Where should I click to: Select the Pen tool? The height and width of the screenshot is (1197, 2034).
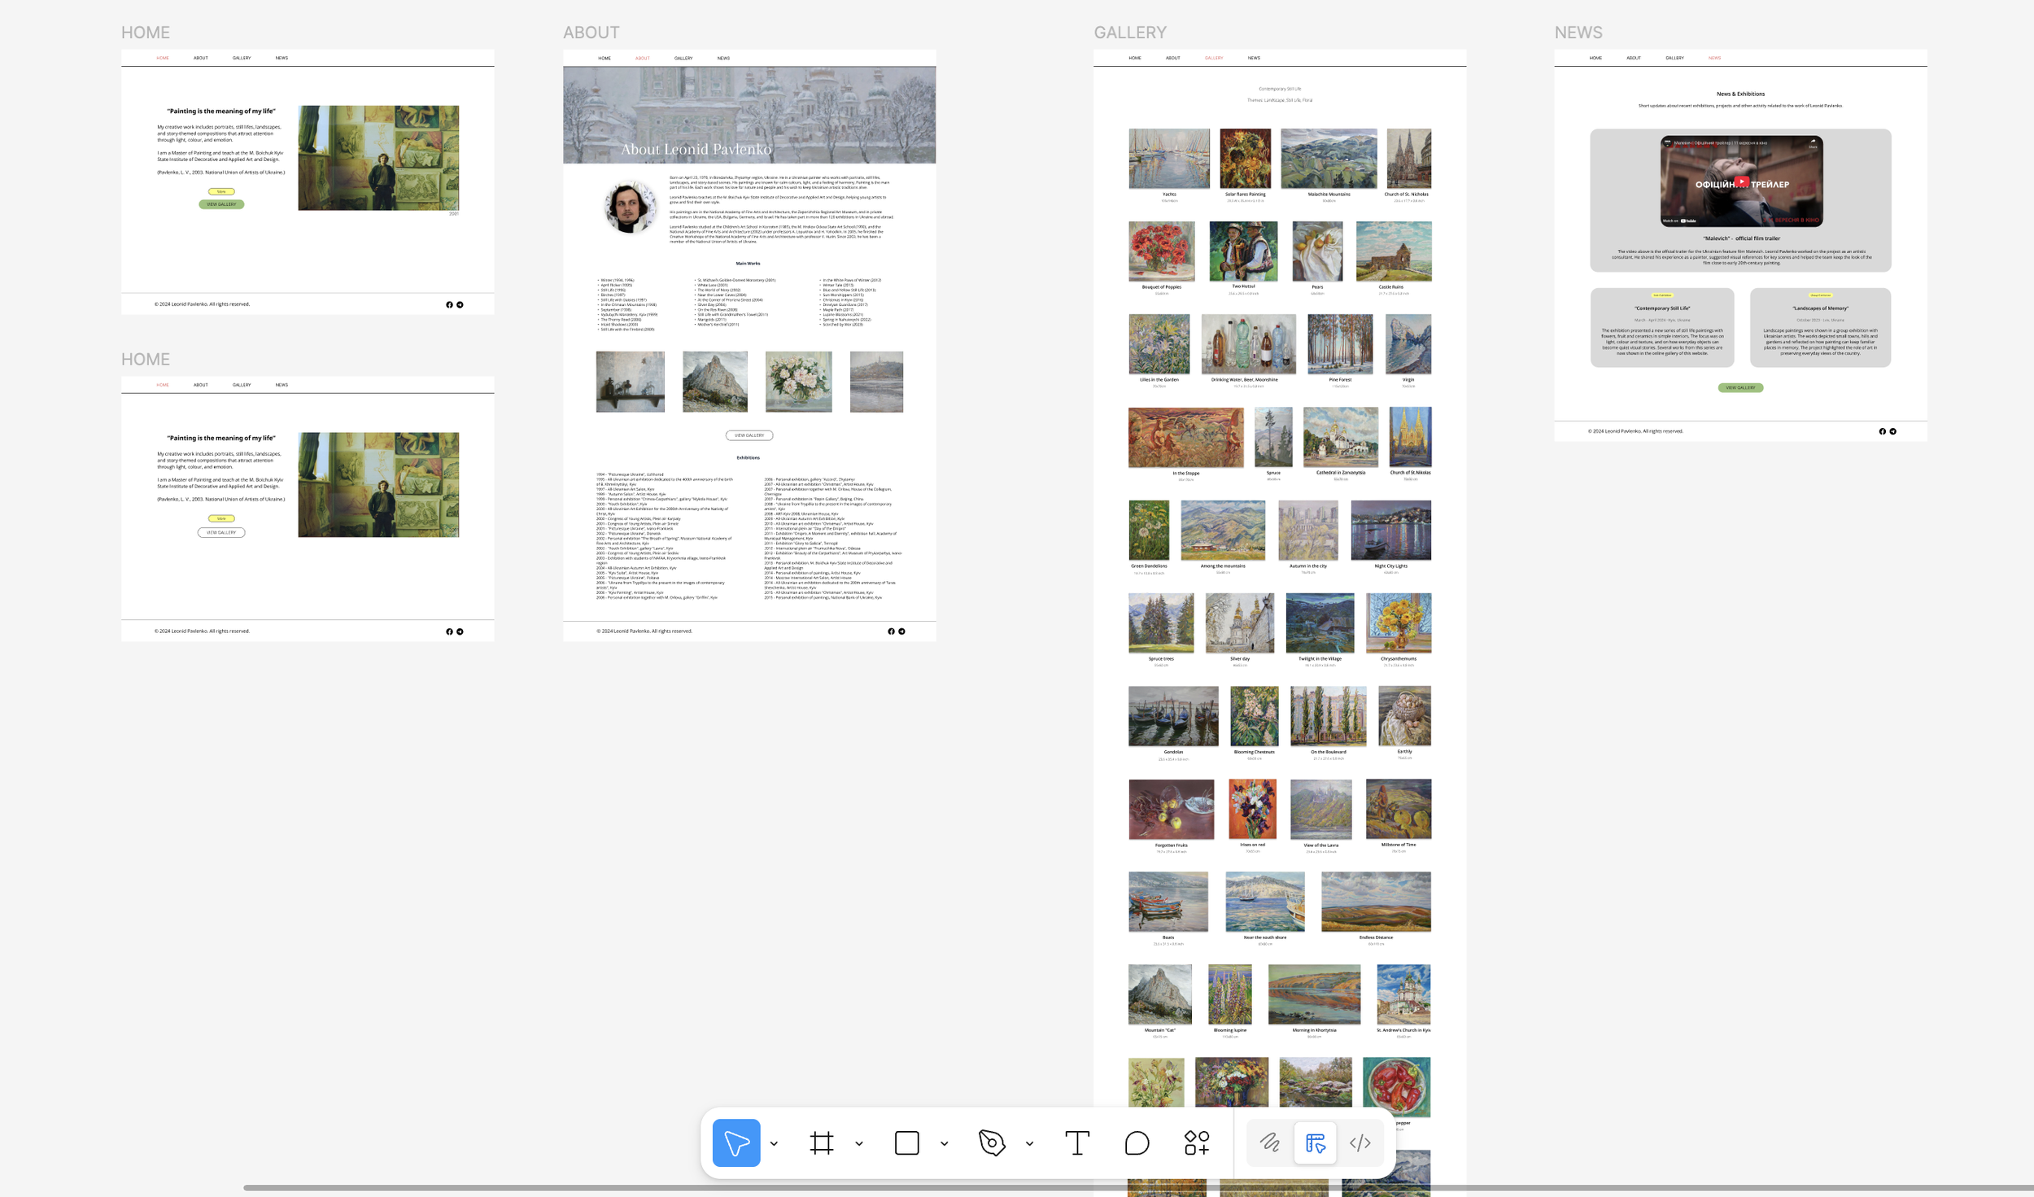click(991, 1142)
